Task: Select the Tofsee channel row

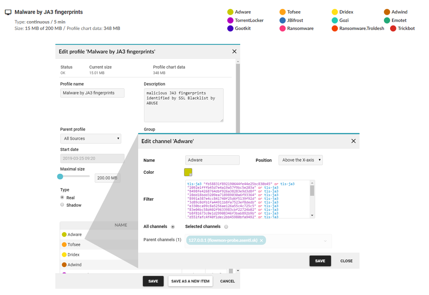Action: [74, 245]
